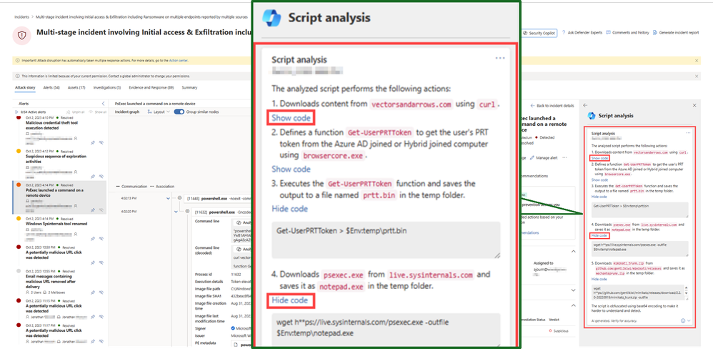Click the Association legend label
The height and width of the screenshot is (349, 713).
(165, 186)
